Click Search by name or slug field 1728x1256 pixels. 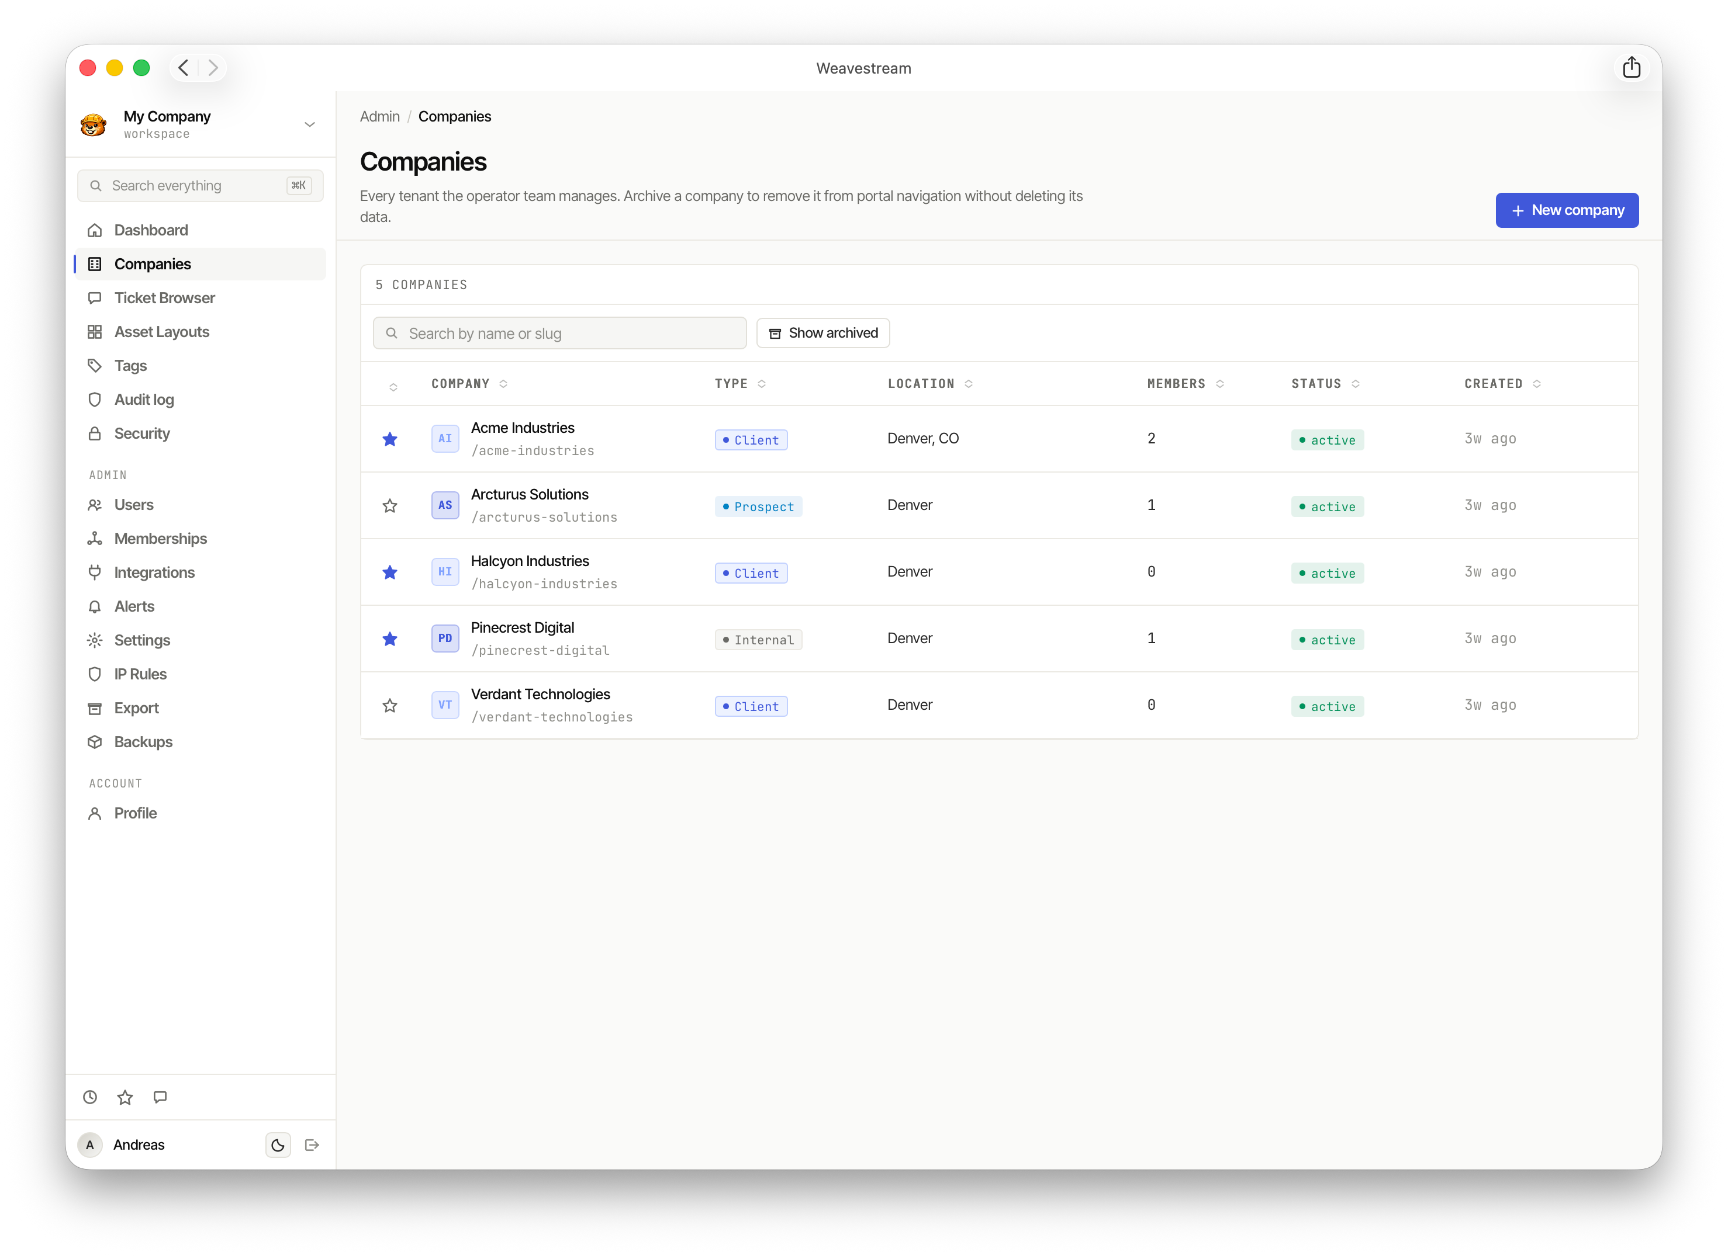[x=559, y=334]
